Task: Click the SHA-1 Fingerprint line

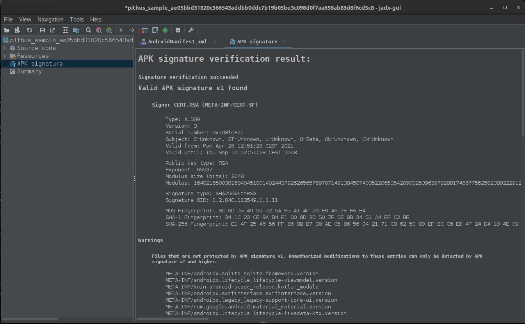Action: coord(287,217)
